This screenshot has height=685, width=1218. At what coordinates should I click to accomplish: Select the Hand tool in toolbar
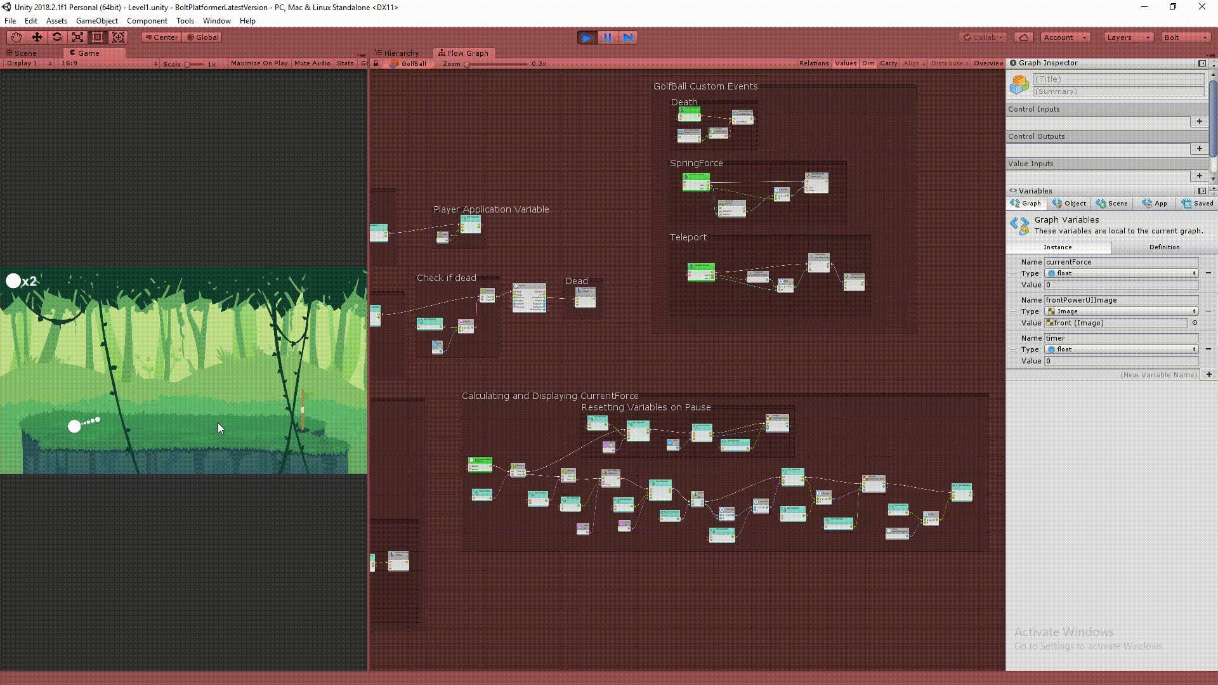(16, 37)
